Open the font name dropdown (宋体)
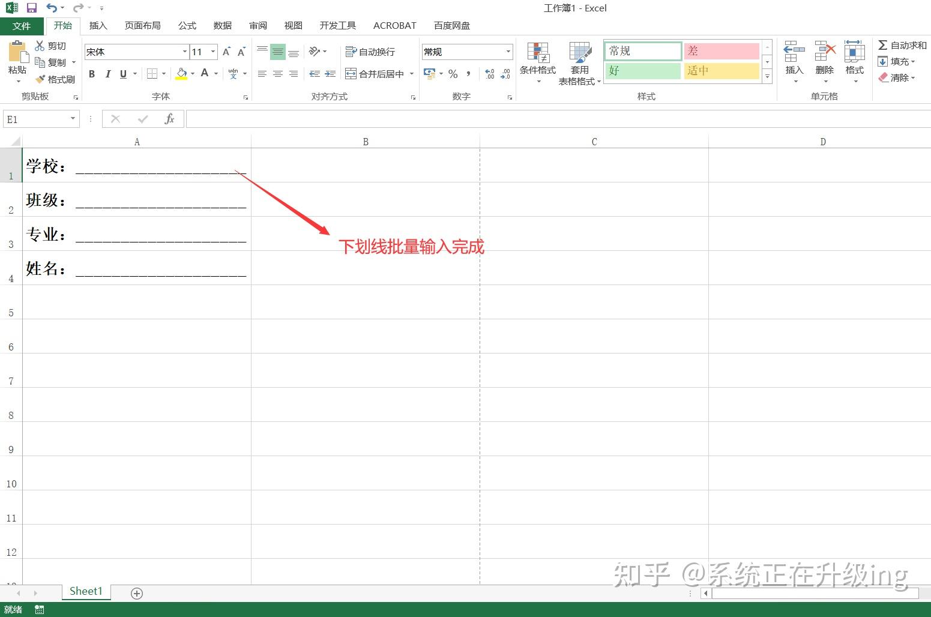The width and height of the screenshot is (931, 617). (x=184, y=52)
